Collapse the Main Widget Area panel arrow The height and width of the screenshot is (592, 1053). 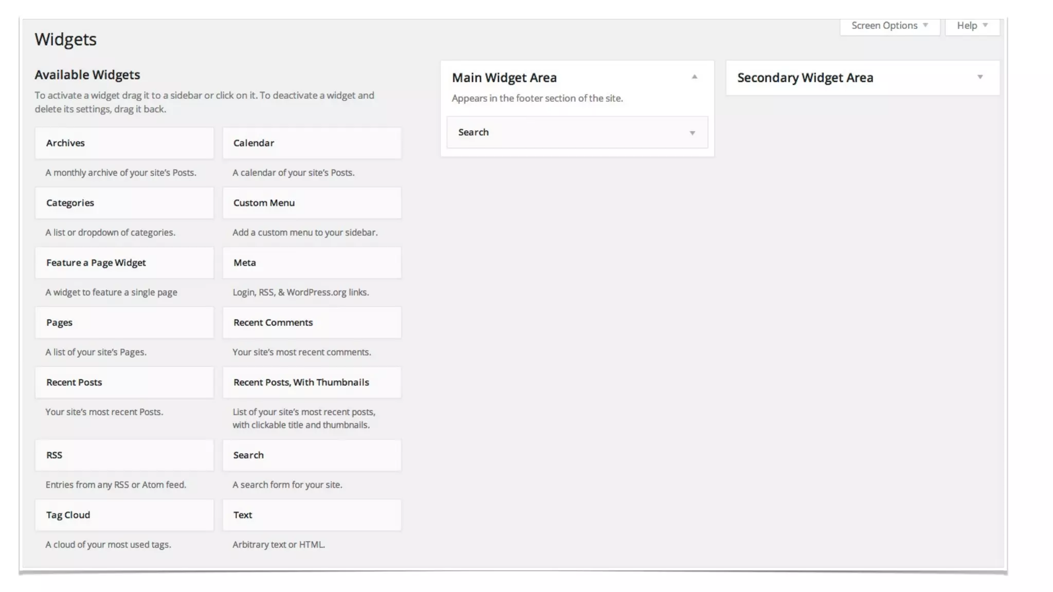pyautogui.click(x=694, y=77)
